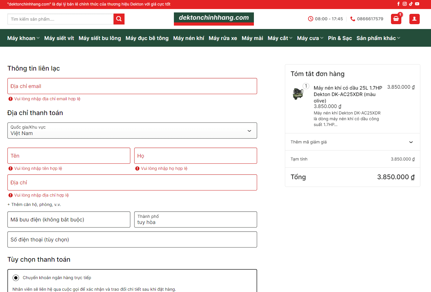Go to Máy nén khí category

[188, 38]
